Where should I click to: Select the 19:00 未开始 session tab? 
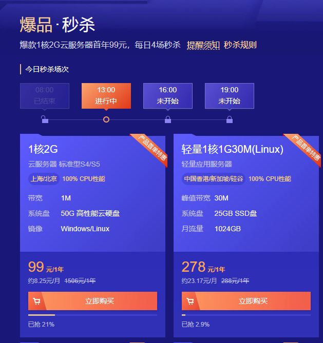[x=230, y=96]
